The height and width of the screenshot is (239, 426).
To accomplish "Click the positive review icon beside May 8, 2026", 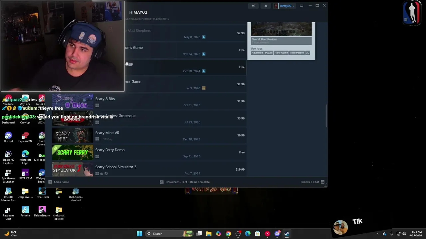I will [204, 37].
